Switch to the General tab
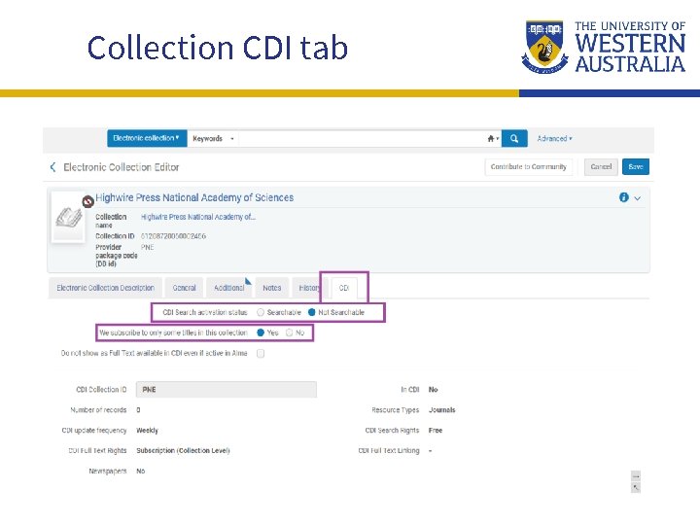The height and width of the screenshot is (525, 700). point(185,288)
